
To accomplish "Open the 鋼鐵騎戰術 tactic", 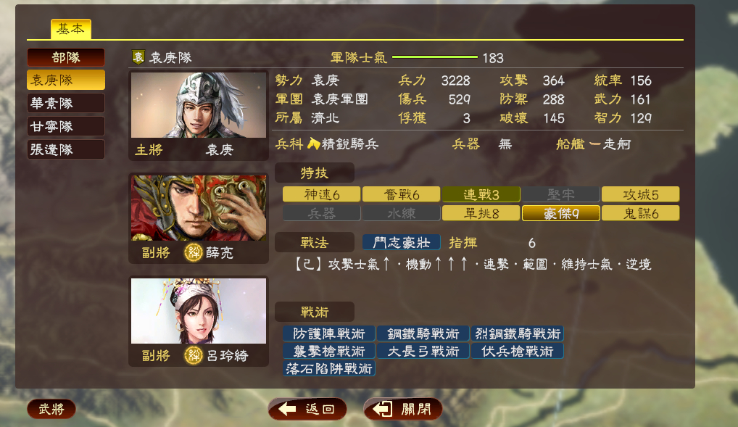I will (x=423, y=333).
